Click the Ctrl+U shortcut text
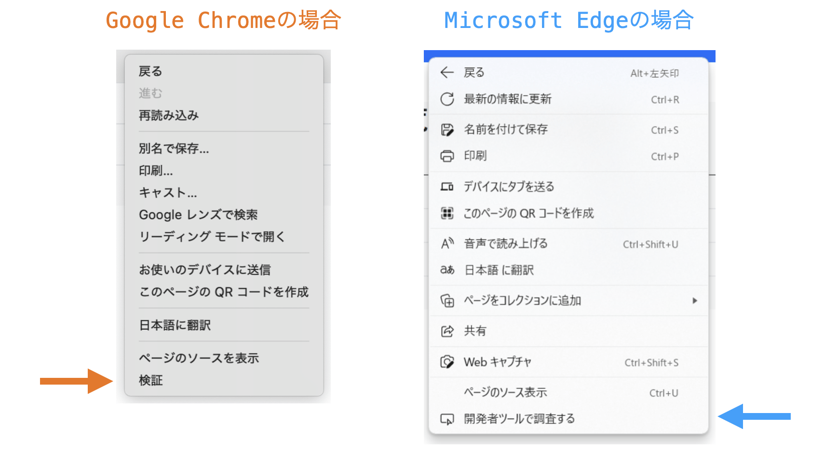 (x=663, y=393)
